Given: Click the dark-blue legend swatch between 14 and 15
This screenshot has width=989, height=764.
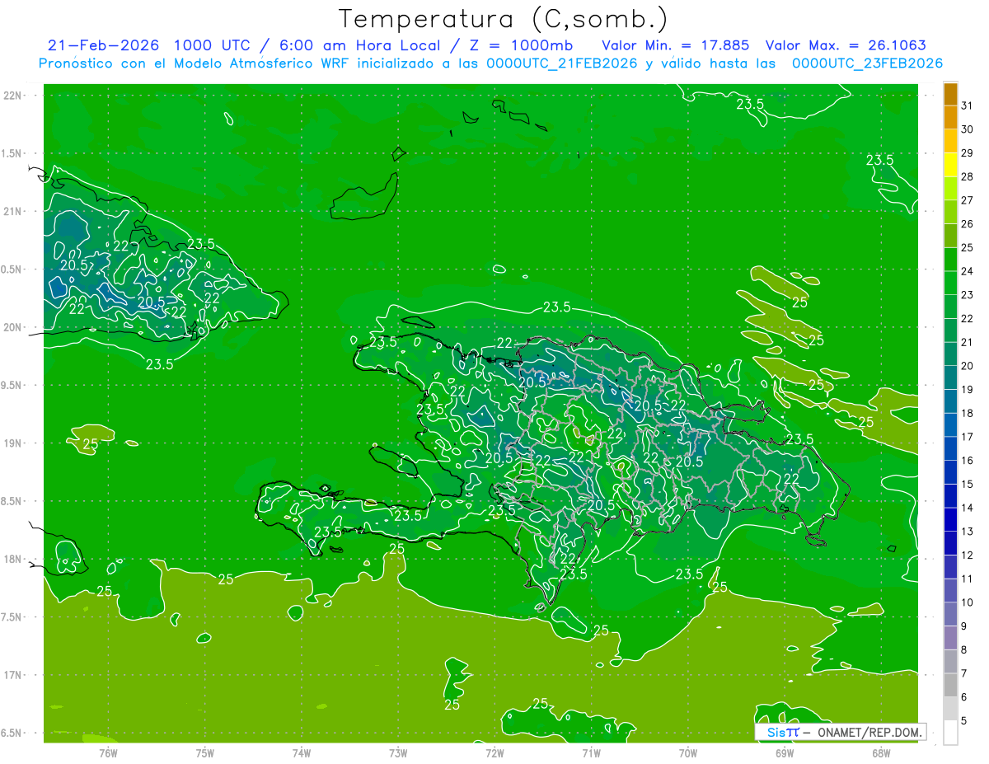Looking at the screenshot, I should (950, 496).
